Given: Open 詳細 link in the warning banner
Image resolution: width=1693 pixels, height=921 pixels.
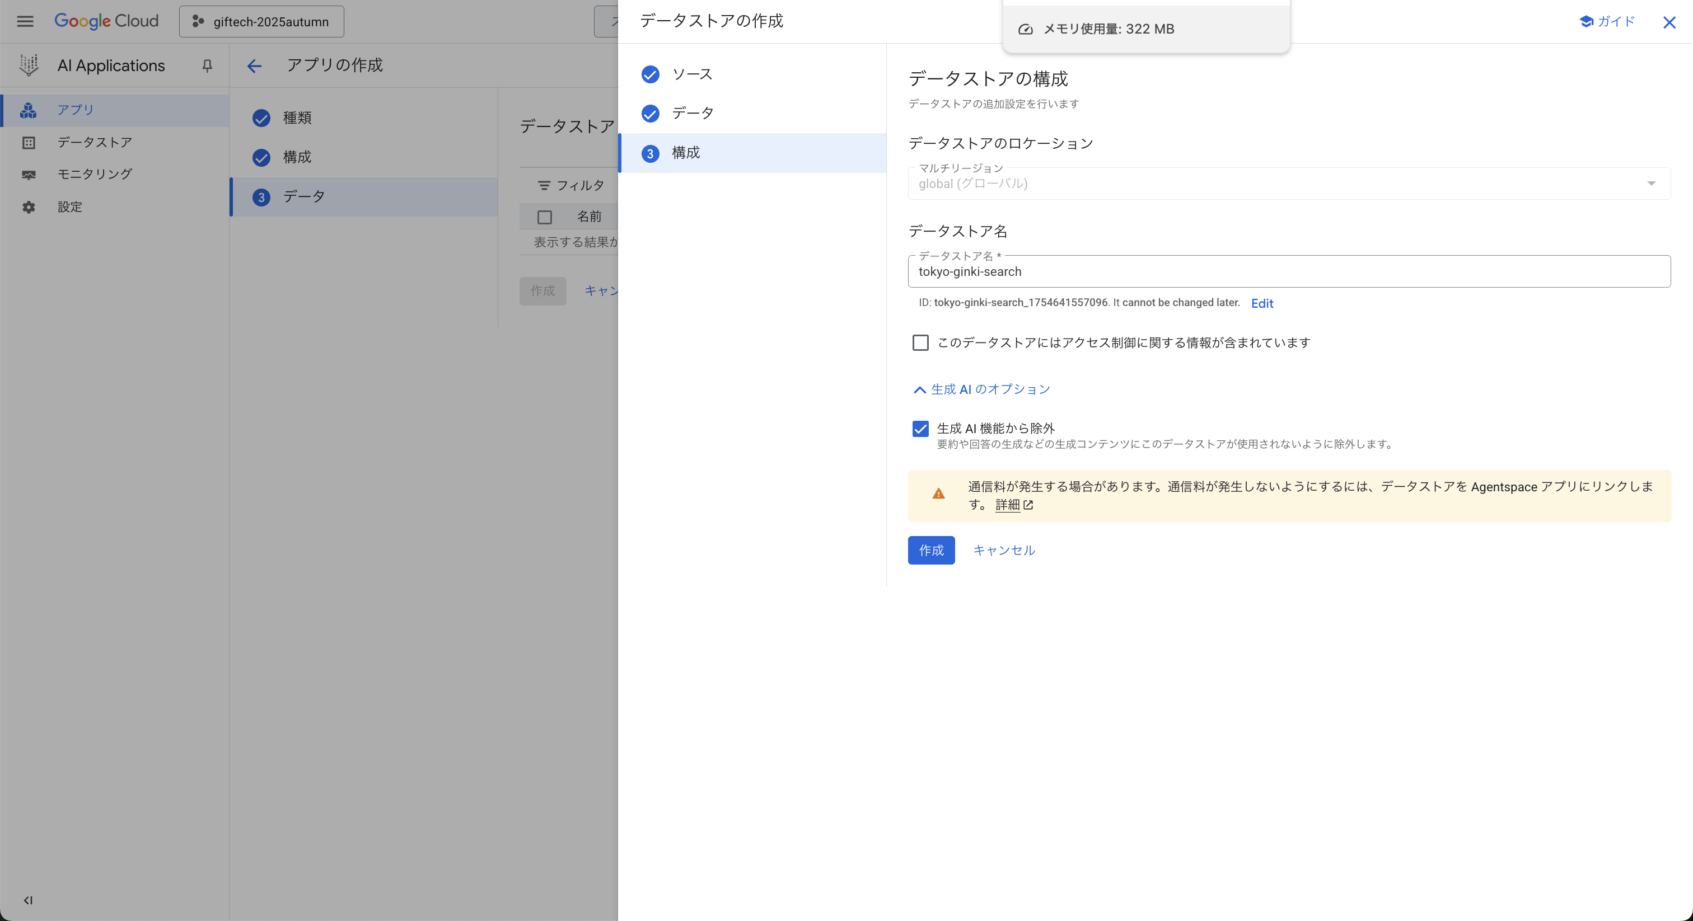Looking at the screenshot, I should (x=1008, y=505).
